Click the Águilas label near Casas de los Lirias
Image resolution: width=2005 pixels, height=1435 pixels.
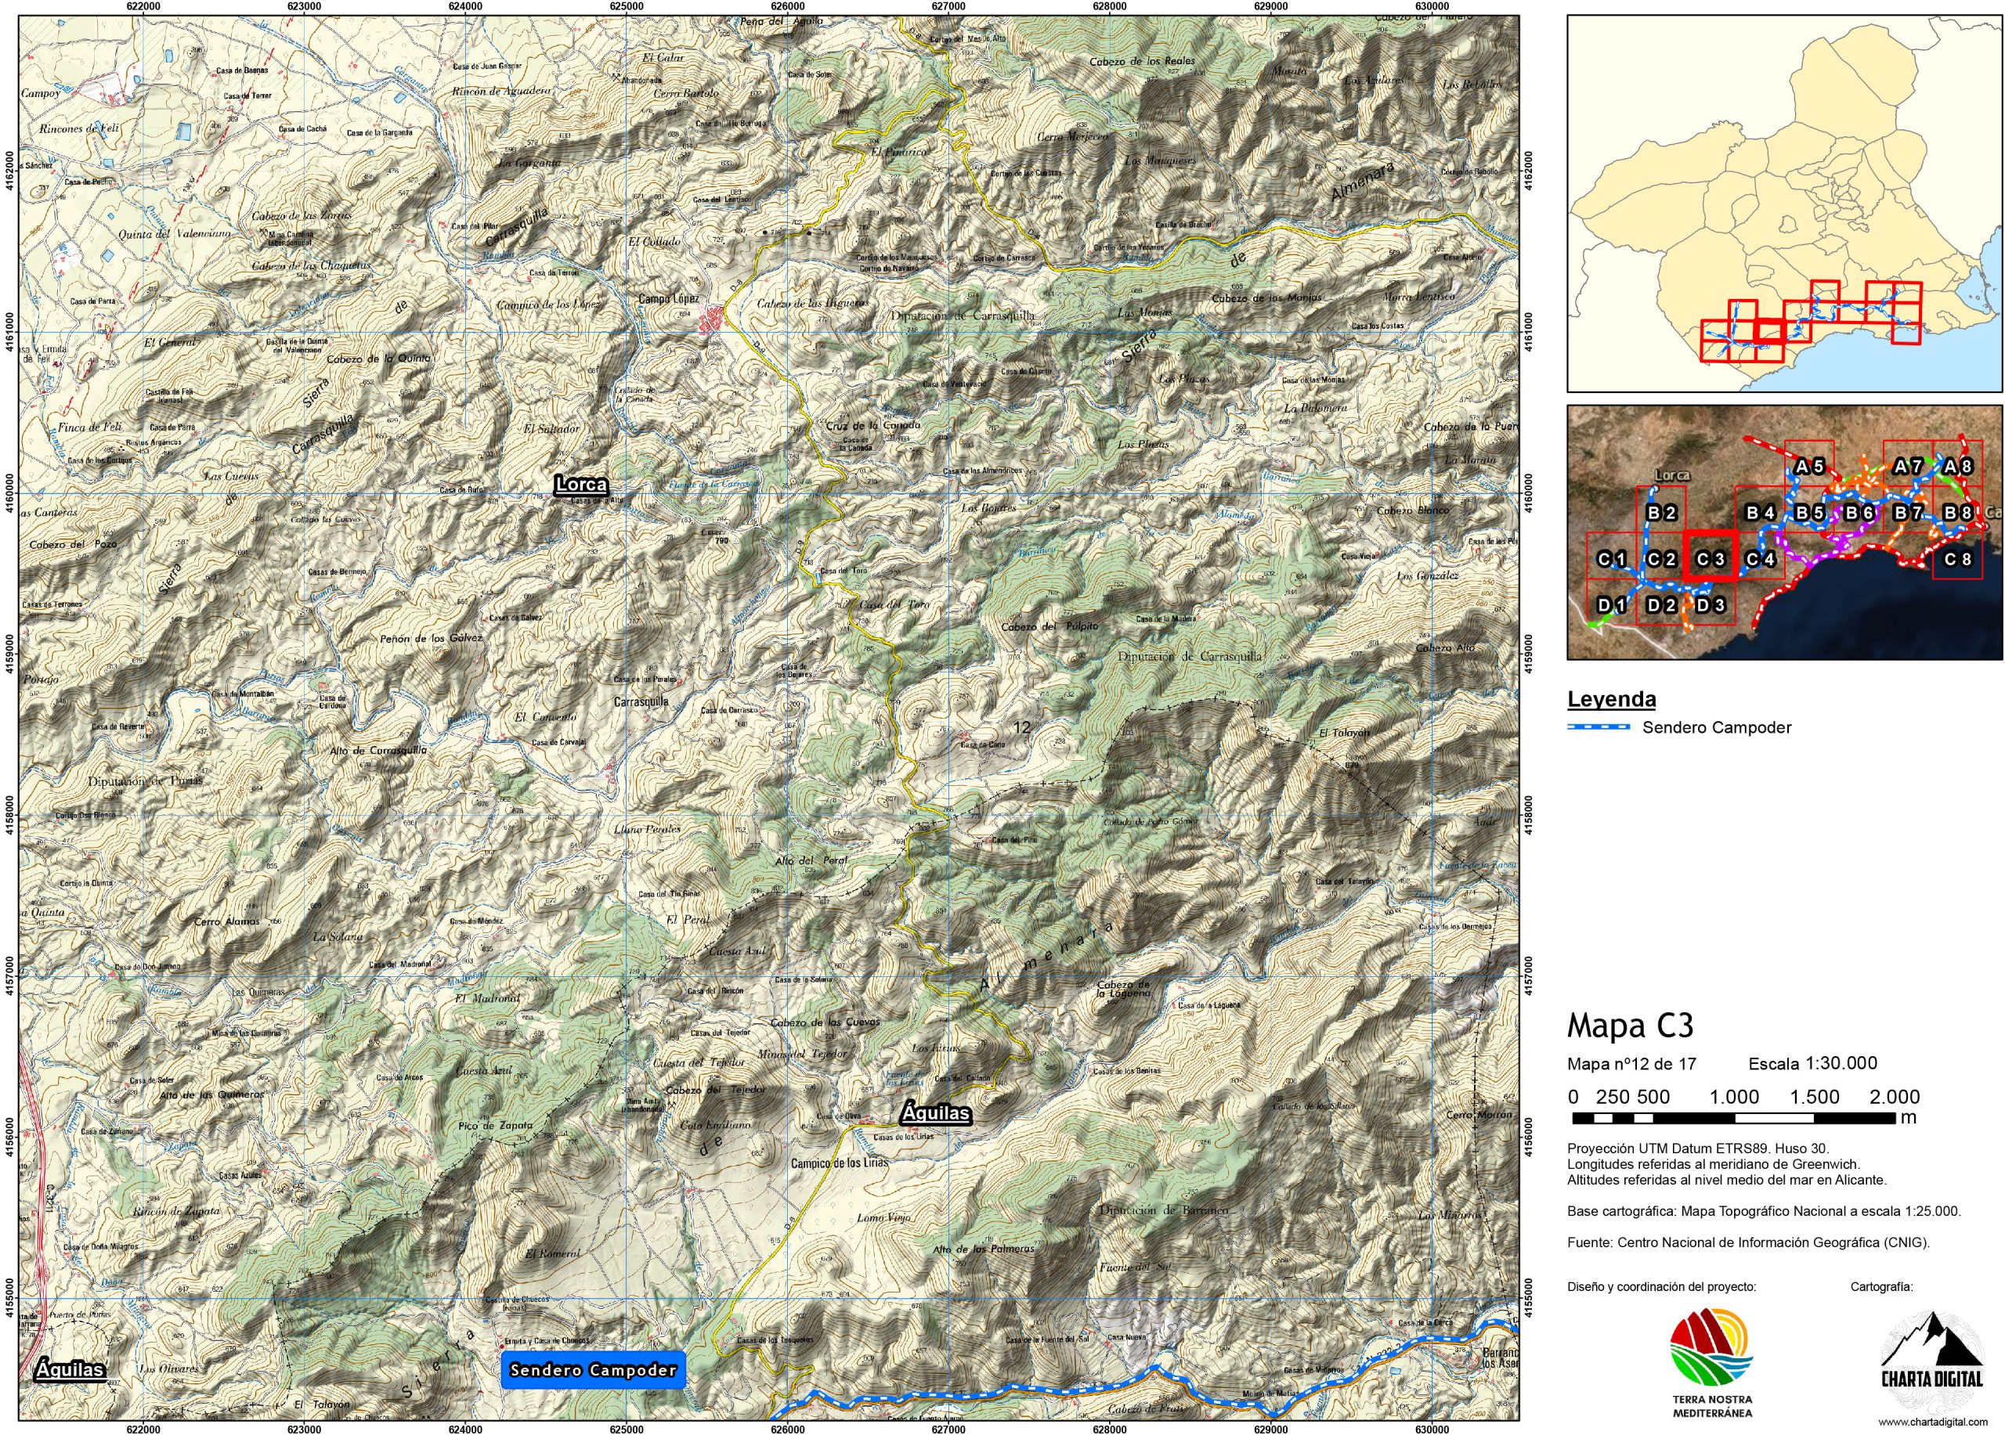pos(935,1113)
